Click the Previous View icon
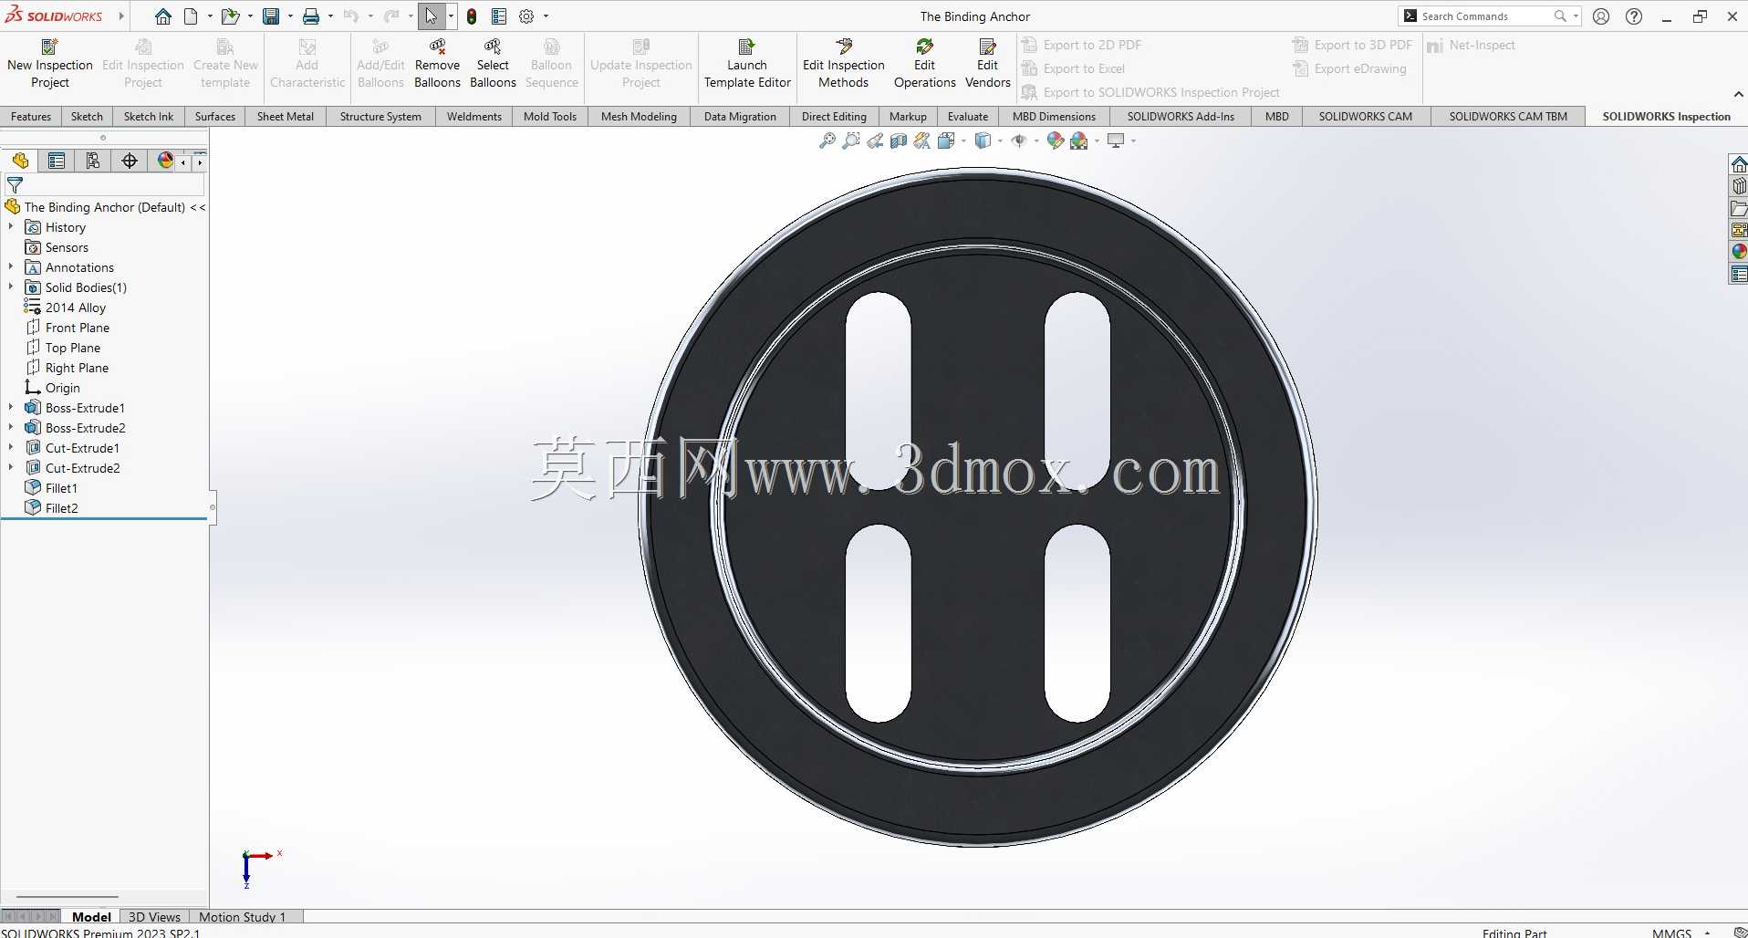The width and height of the screenshot is (1748, 938). coord(875,141)
